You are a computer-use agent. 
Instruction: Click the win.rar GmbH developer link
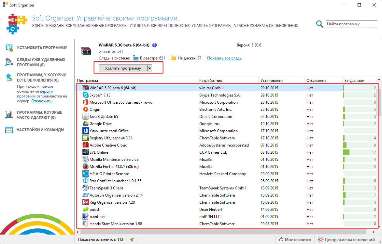pos(111,51)
